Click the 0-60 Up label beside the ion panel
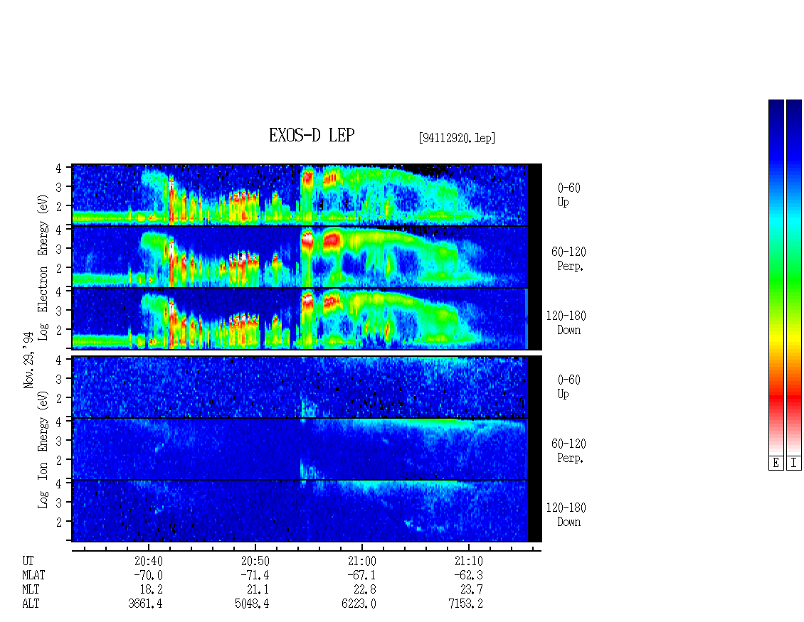This screenshot has width=804, height=622. [569, 387]
